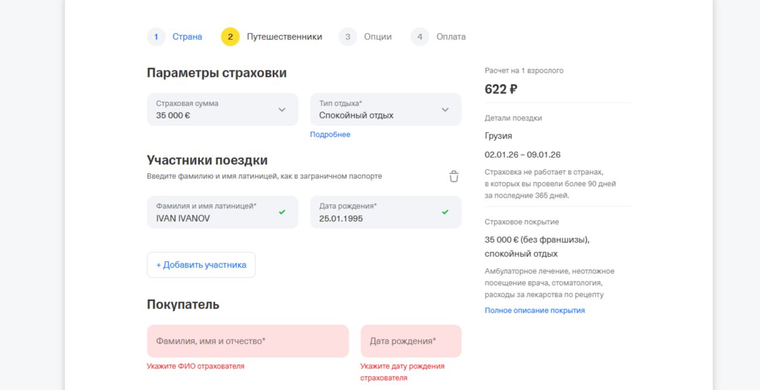This screenshot has width=760, height=390.
Task: Open Полное описание покрытия link
Action: pos(535,310)
